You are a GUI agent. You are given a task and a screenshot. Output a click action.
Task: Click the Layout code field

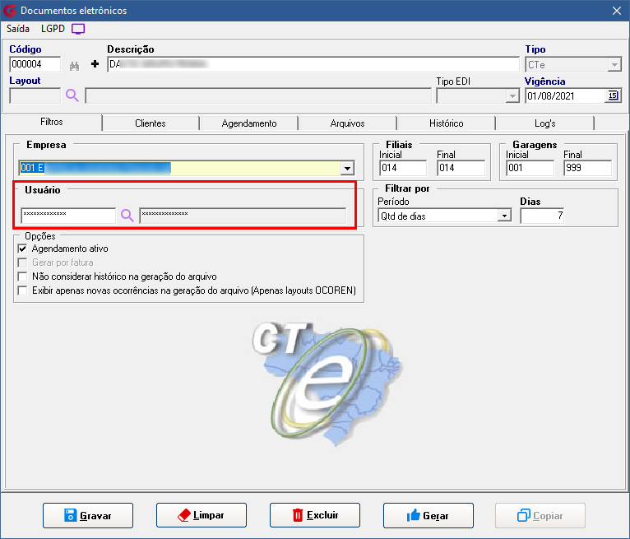tap(35, 95)
